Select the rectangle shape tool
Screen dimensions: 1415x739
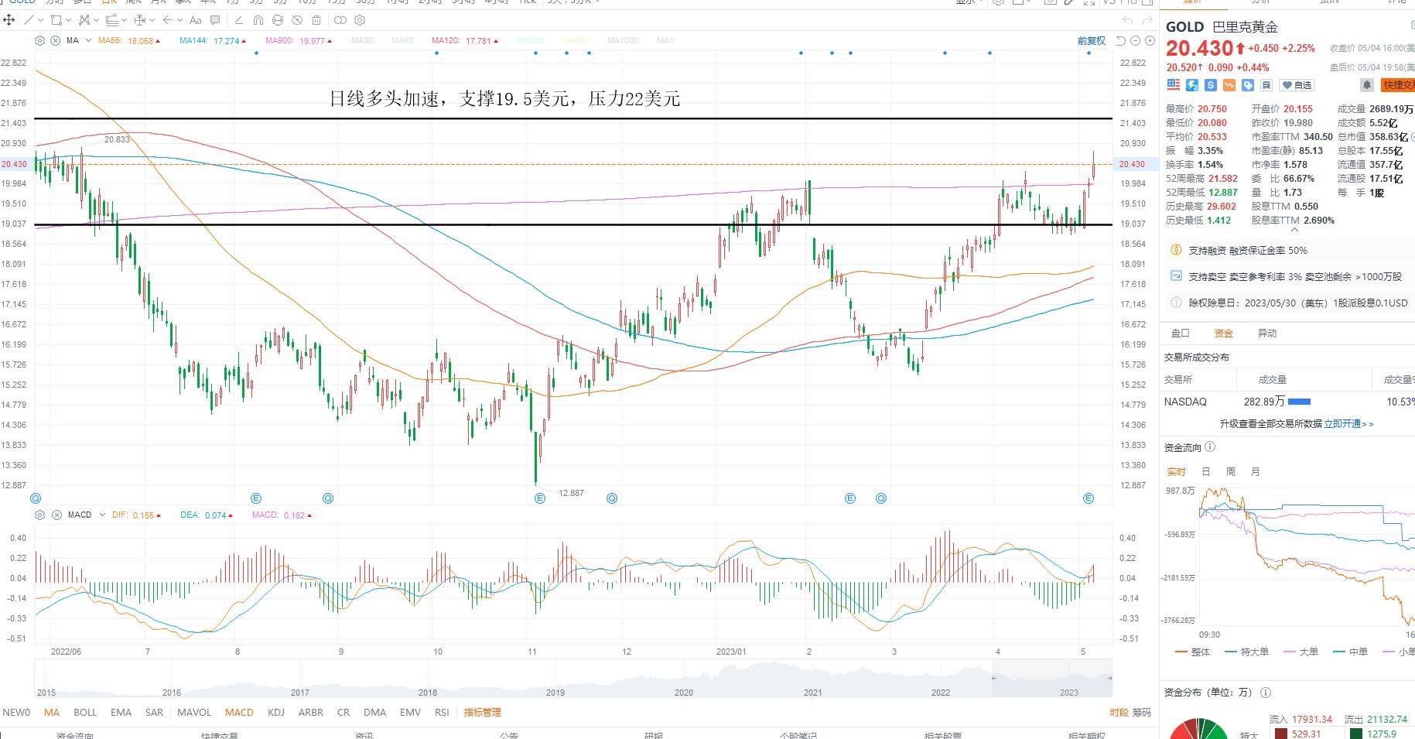[56, 20]
